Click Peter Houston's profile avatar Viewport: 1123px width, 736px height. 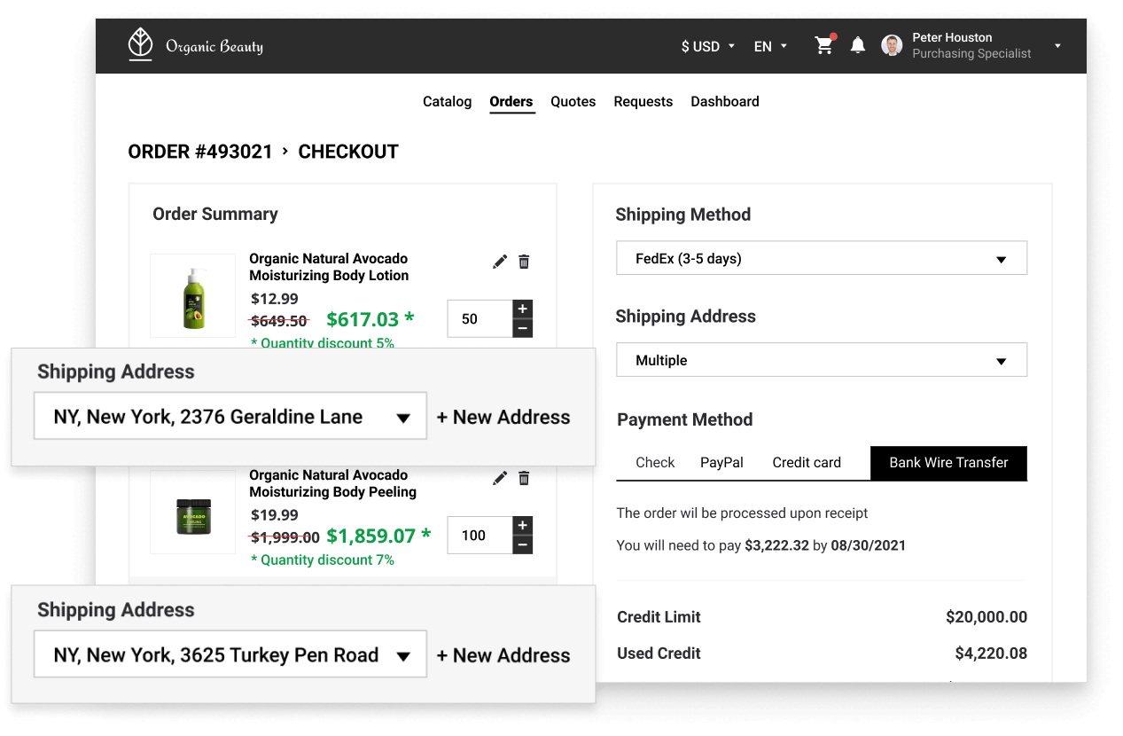(892, 45)
